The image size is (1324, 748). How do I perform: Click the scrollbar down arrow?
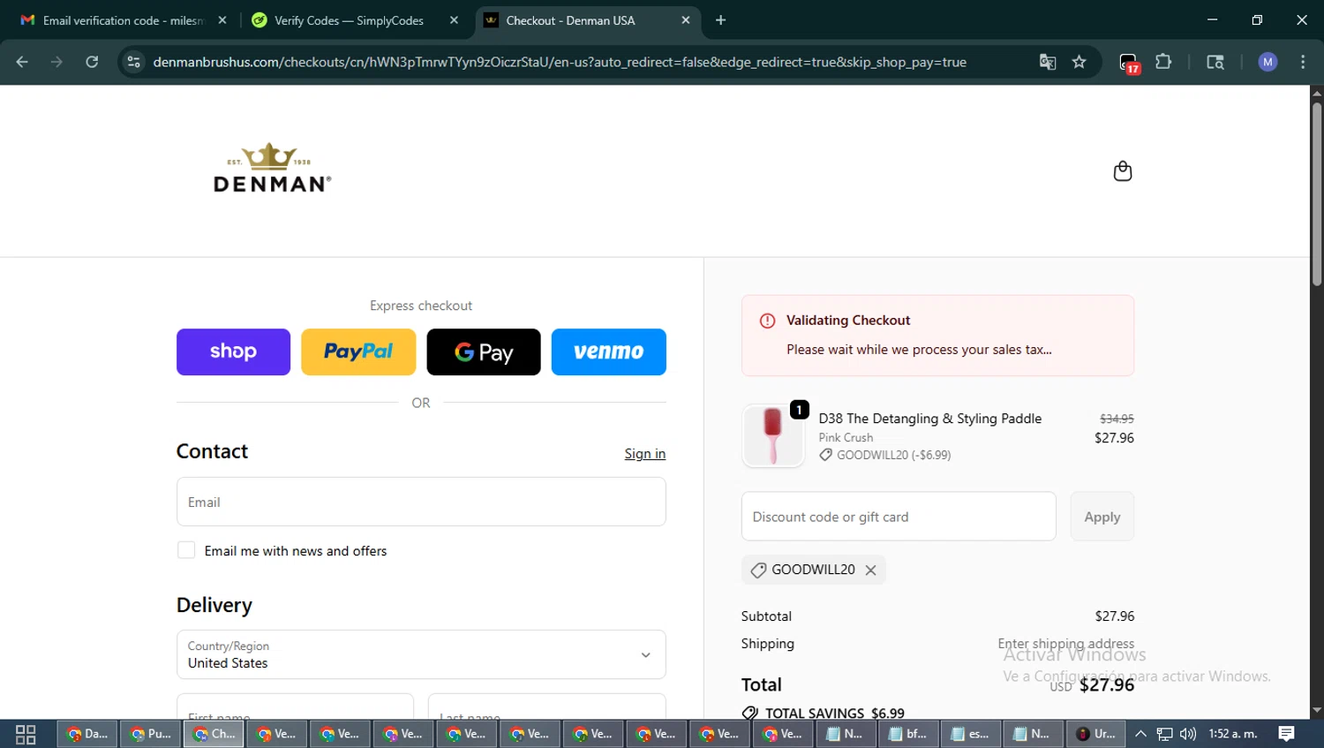point(1317,710)
